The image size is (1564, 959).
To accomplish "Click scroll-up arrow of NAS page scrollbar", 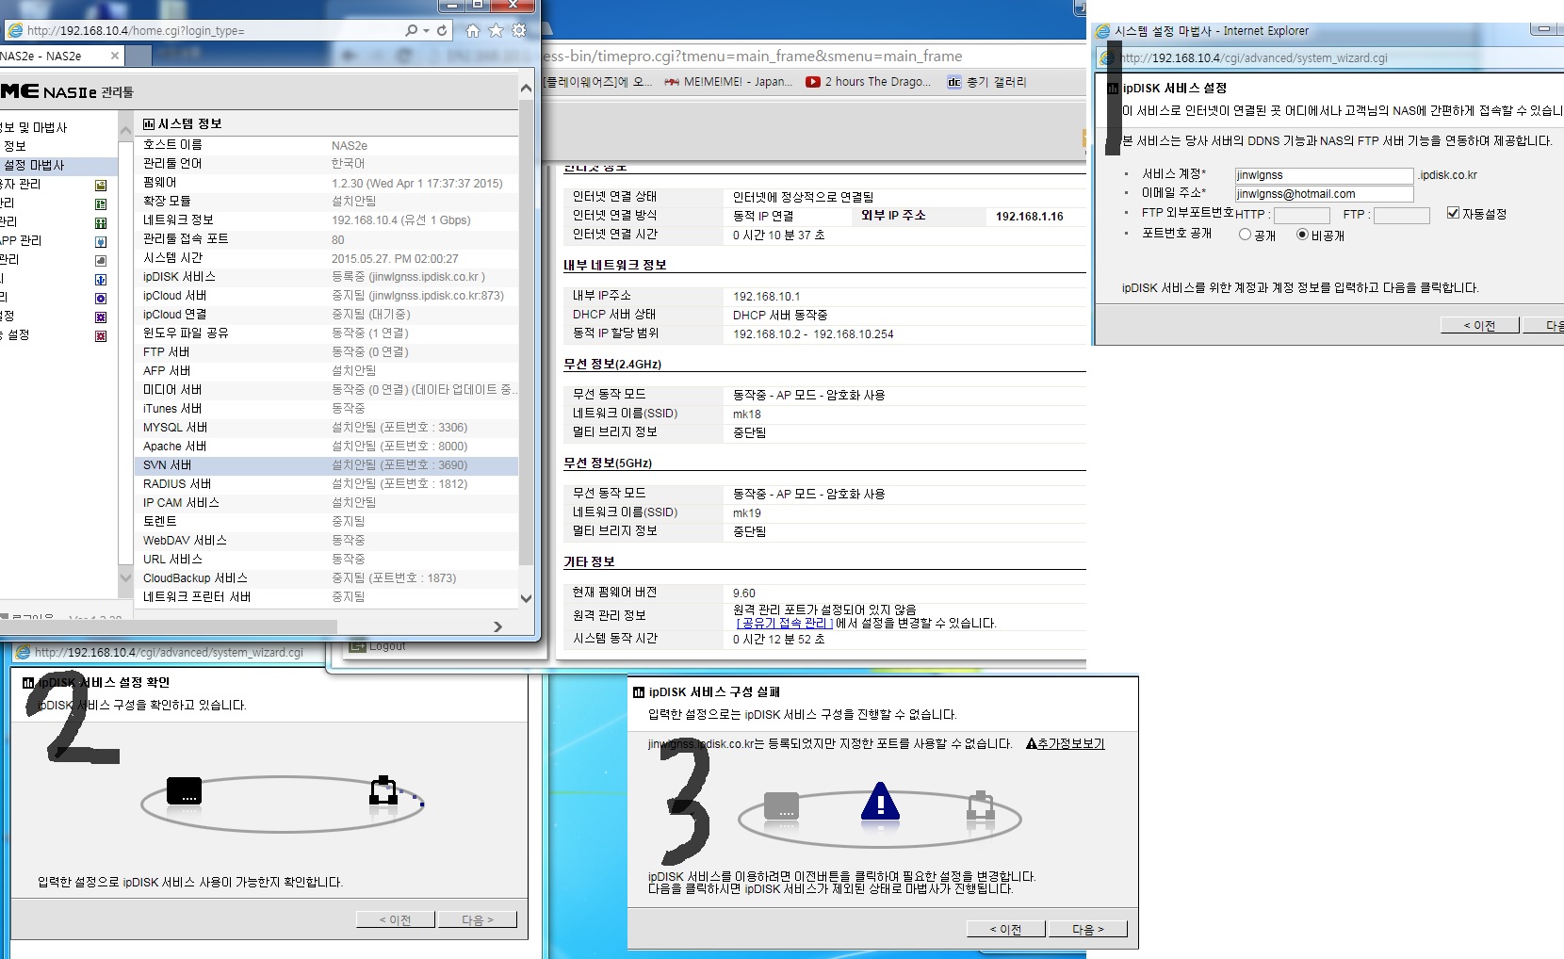I will pyautogui.click(x=526, y=89).
